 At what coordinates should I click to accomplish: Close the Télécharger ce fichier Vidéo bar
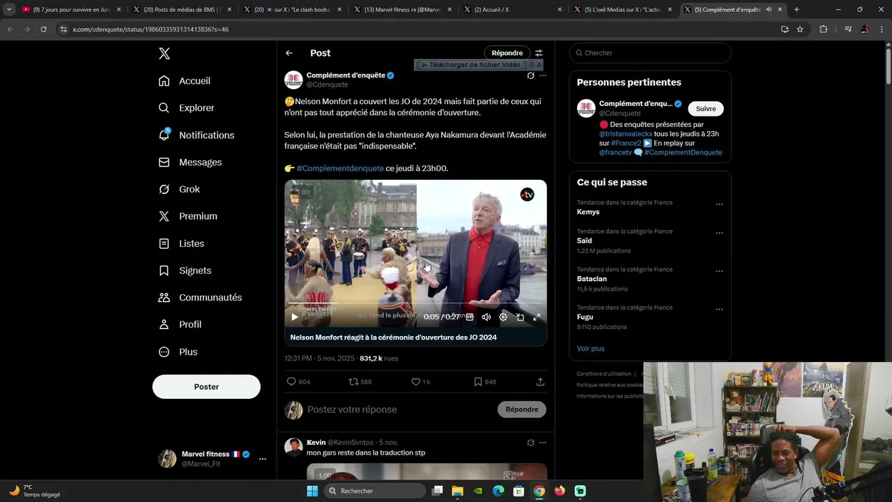539,64
